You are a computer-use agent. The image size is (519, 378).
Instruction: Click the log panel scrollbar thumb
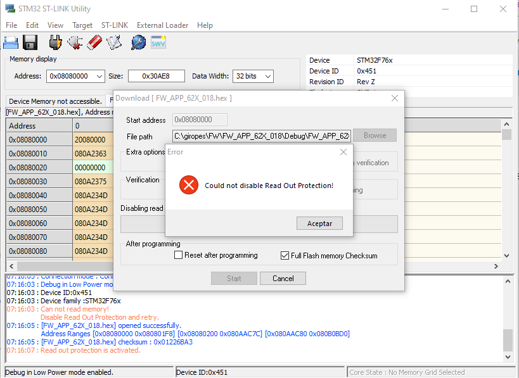coord(508,340)
